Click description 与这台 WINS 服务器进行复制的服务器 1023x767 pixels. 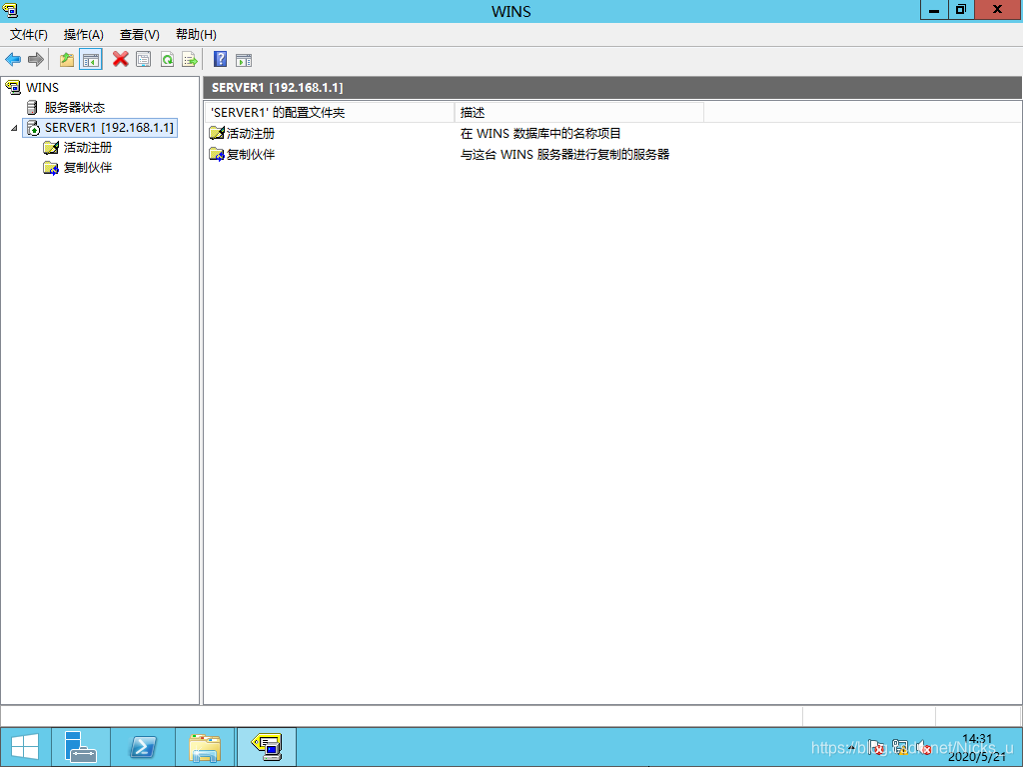point(565,155)
